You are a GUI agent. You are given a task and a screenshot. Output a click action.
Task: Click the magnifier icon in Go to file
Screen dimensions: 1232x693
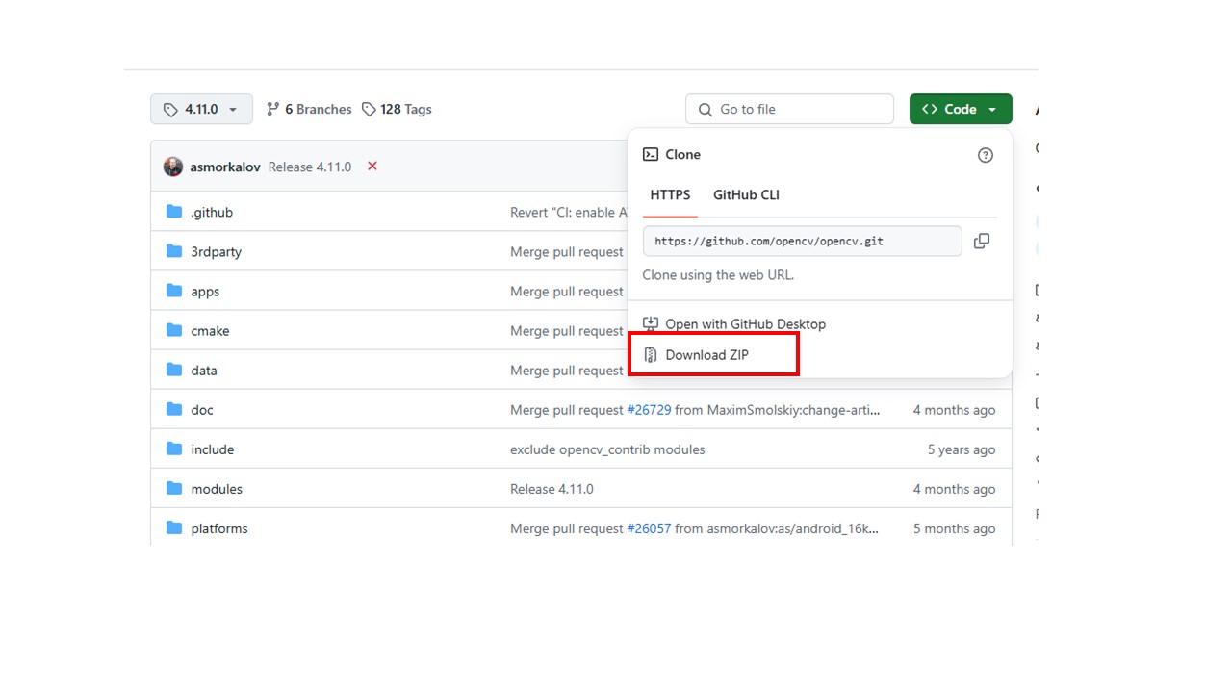706,110
